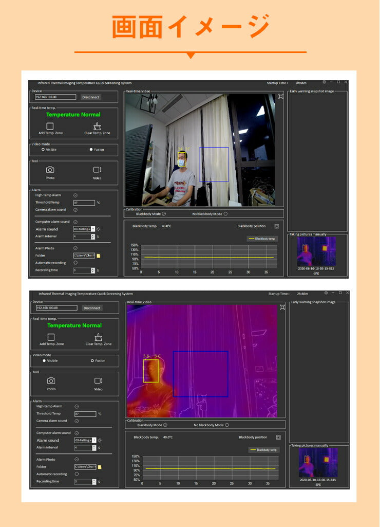380x527 pixels.
Task: Click Disconnect button in the camera-view window
Action: click(x=91, y=97)
